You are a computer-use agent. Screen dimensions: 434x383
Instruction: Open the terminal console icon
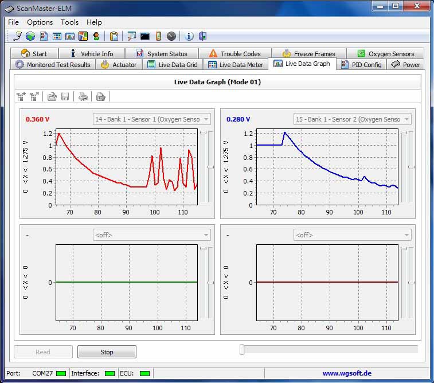145,36
